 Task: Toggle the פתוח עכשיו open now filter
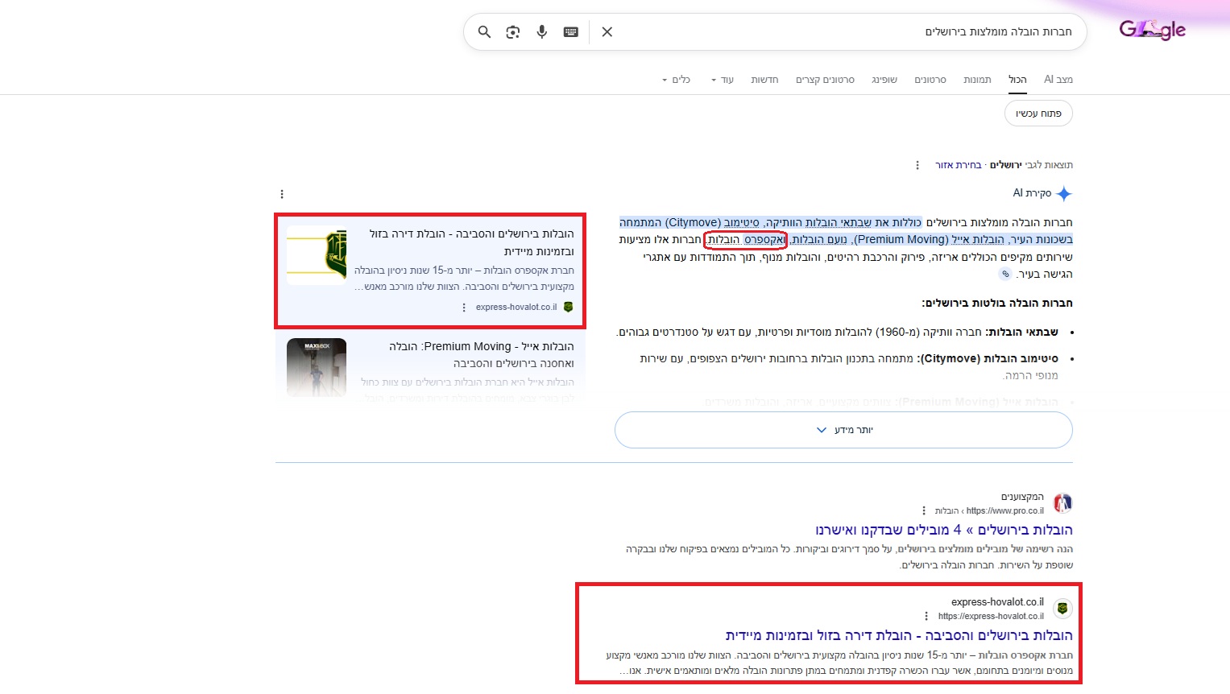coord(1038,114)
